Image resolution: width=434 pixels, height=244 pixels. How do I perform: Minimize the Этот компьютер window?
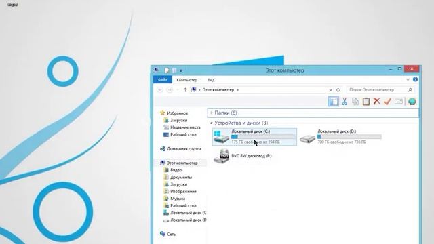[x=391, y=69]
